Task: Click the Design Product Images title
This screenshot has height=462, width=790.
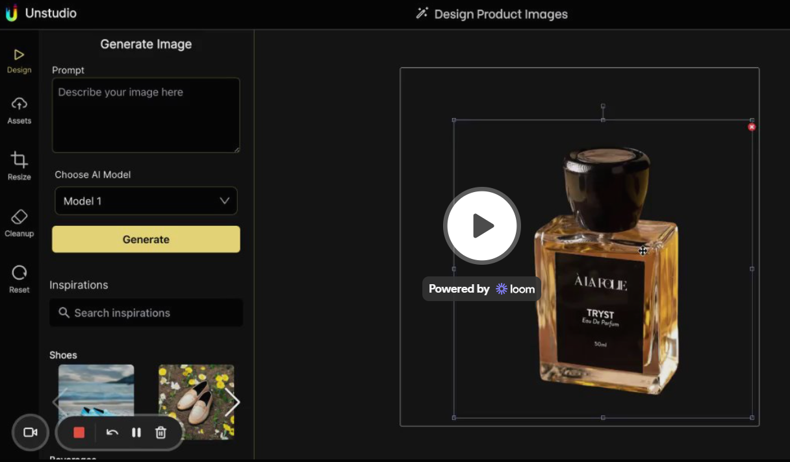Action: click(x=501, y=14)
